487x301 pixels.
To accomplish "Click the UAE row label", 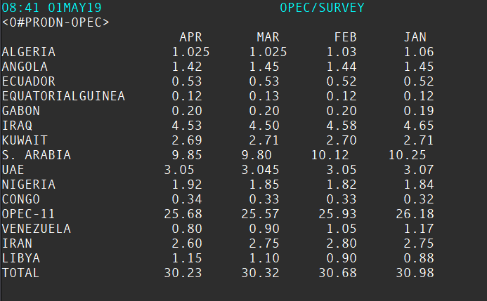I will 13,170.
